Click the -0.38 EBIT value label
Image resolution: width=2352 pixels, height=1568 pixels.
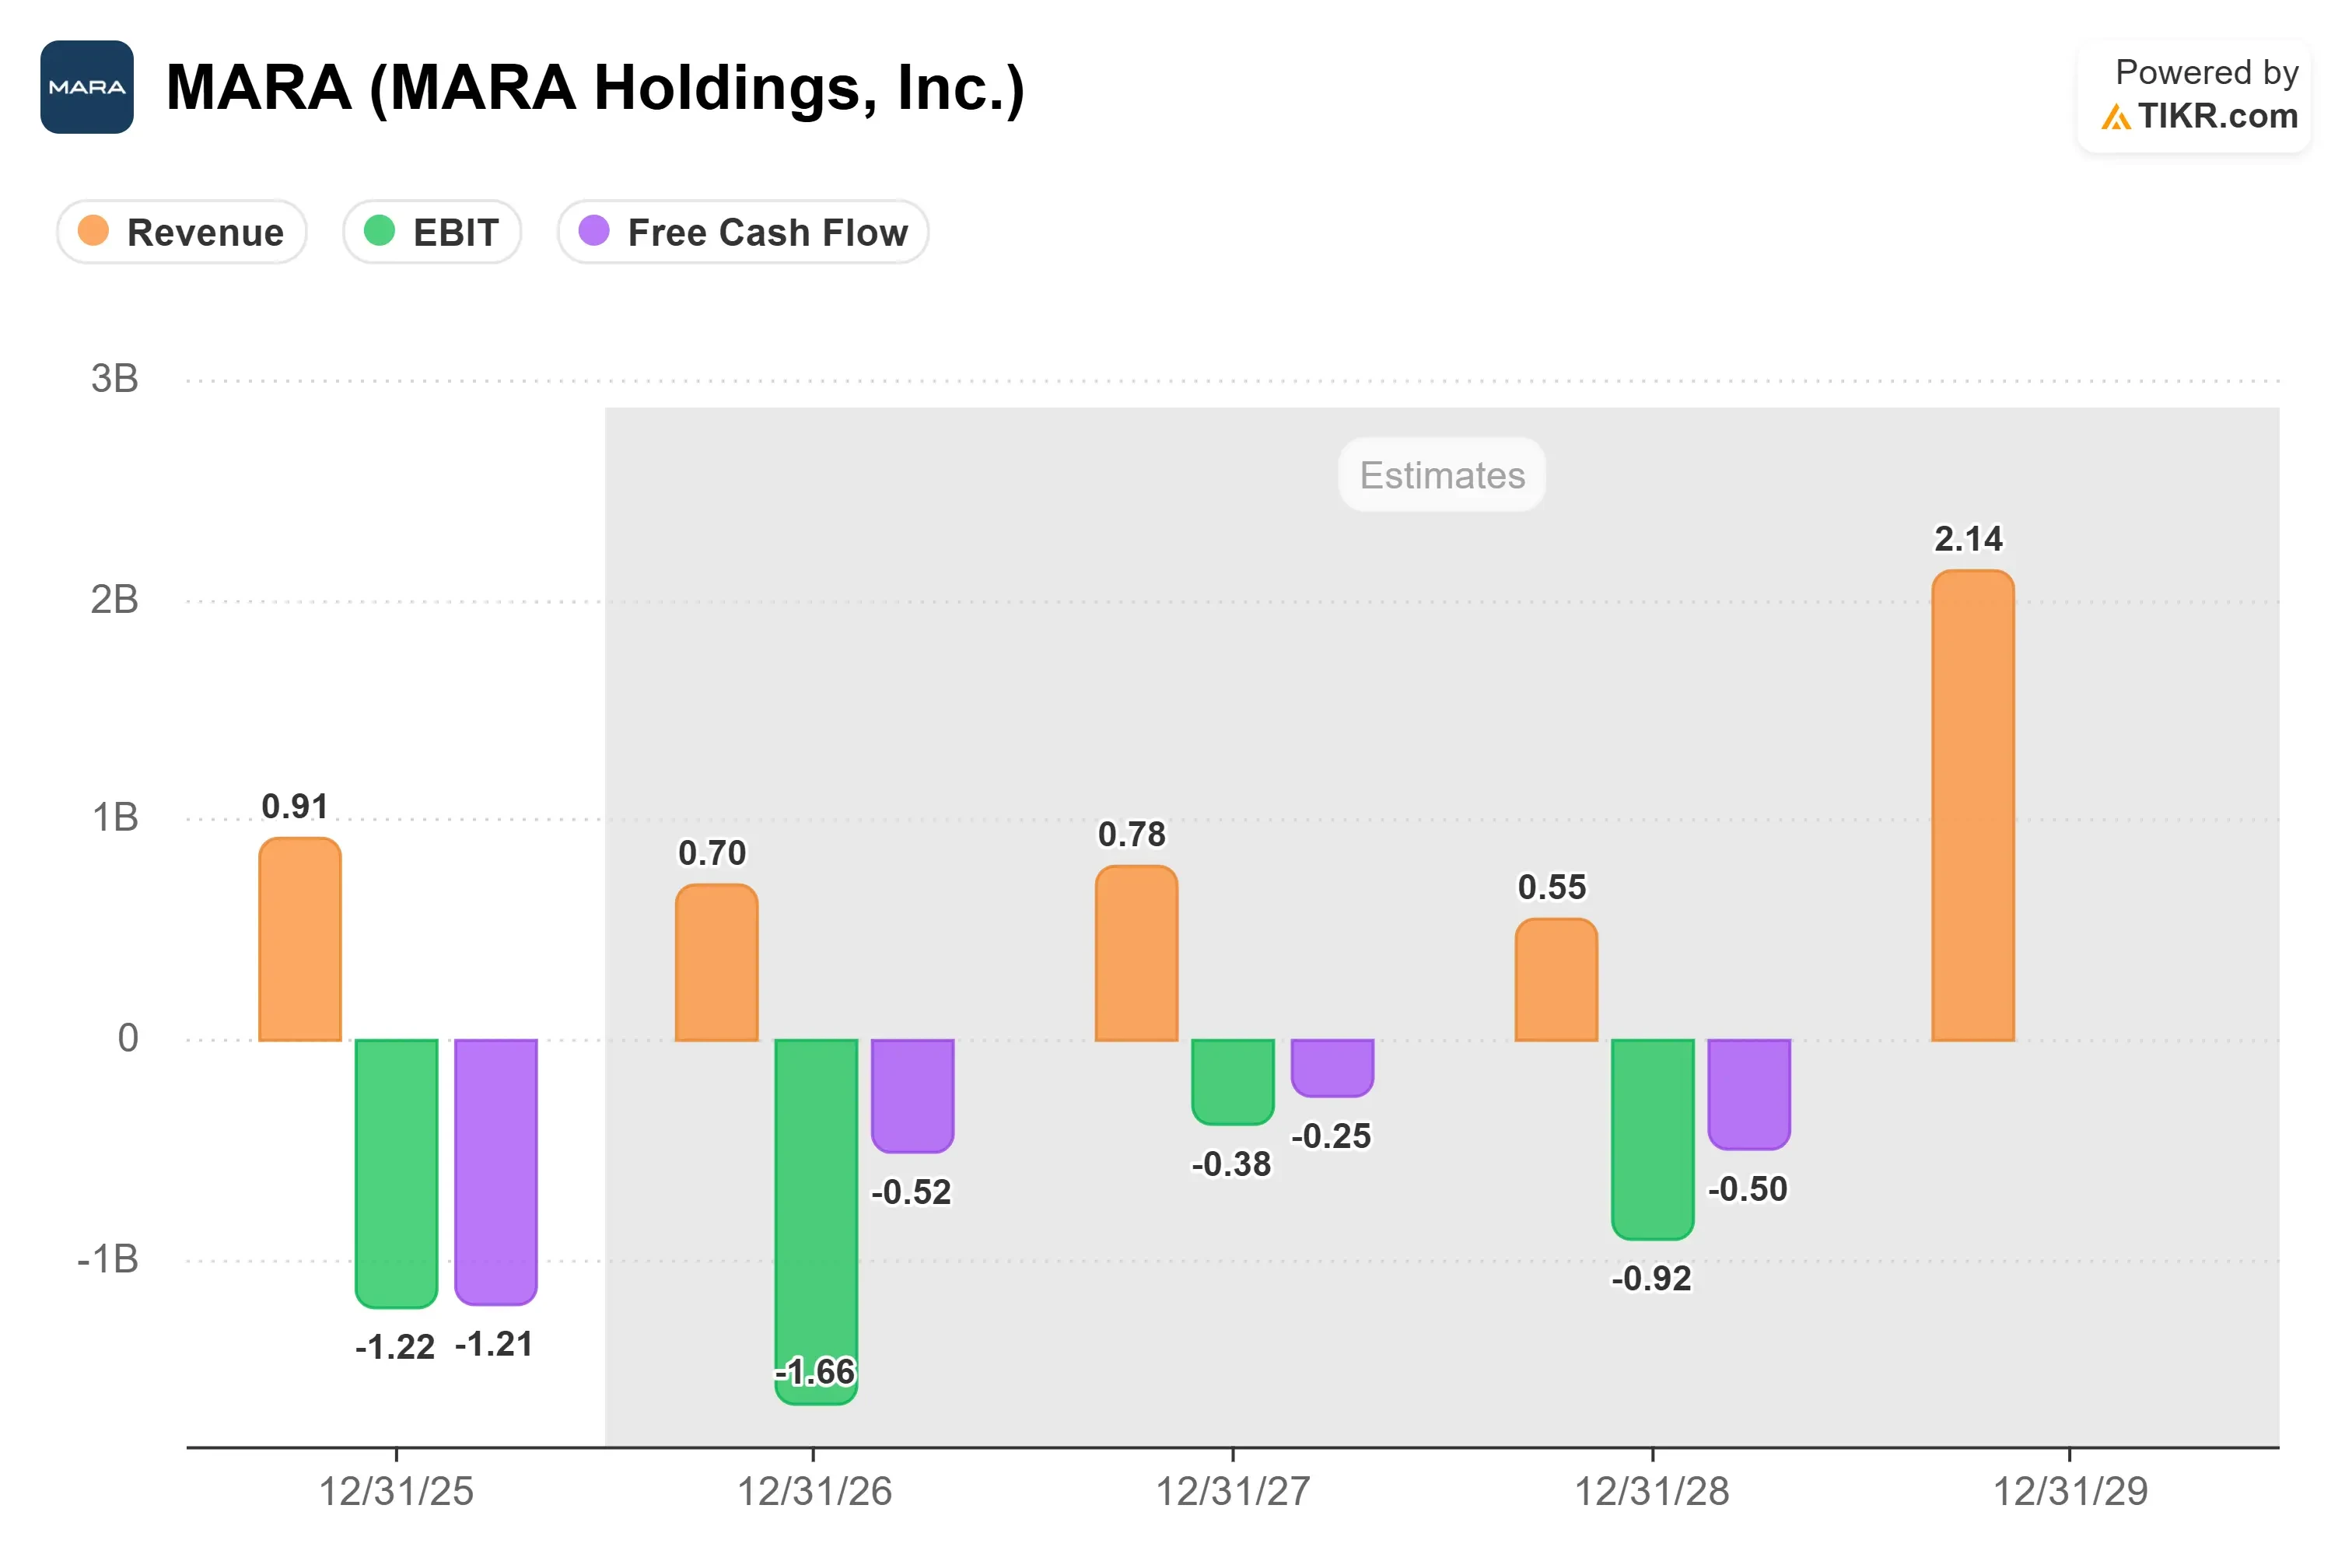(1231, 1164)
